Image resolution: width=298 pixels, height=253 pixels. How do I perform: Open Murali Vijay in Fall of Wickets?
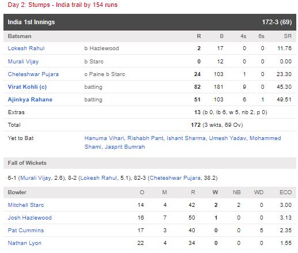(x=36, y=178)
